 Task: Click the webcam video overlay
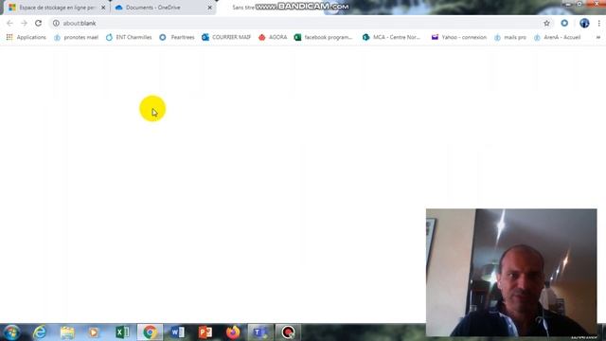click(x=511, y=273)
